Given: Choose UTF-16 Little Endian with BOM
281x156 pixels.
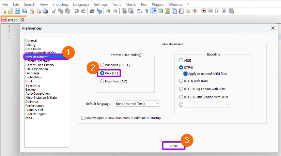Looking at the screenshot, I should click(204, 97).
